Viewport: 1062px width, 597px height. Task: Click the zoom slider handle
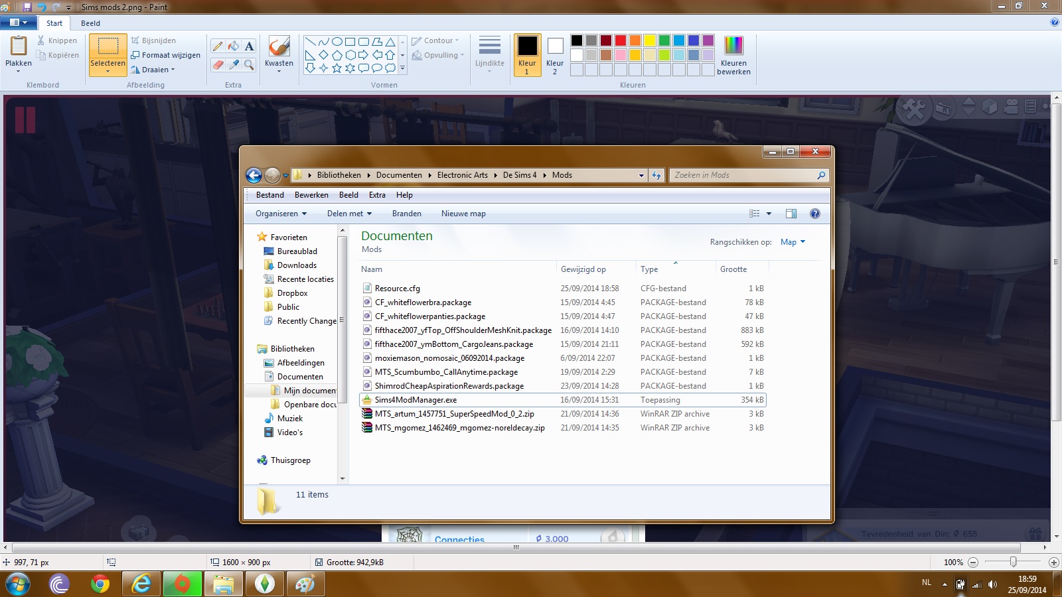coord(1013,562)
